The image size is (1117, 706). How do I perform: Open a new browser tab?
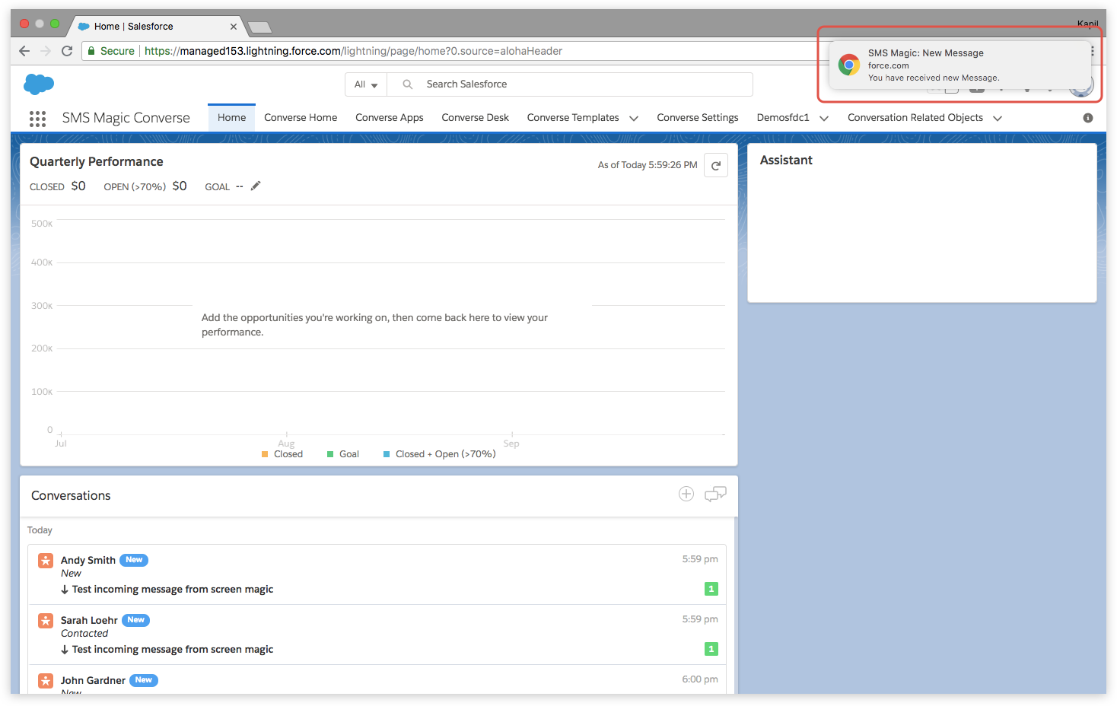(x=259, y=27)
